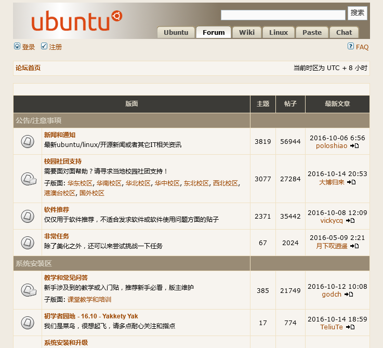
Task: Open the FAQ link
Action: pos(362,47)
